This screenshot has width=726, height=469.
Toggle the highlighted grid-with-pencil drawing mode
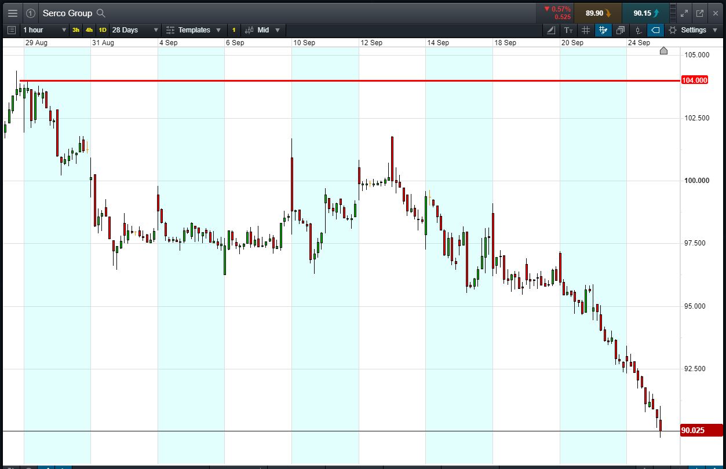pos(603,30)
